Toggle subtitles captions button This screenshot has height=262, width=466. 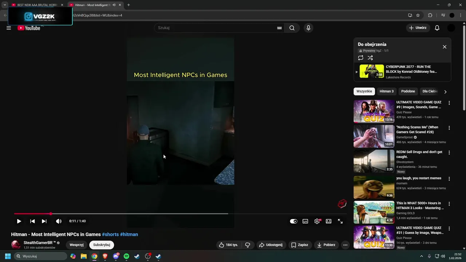click(x=305, y=221)
